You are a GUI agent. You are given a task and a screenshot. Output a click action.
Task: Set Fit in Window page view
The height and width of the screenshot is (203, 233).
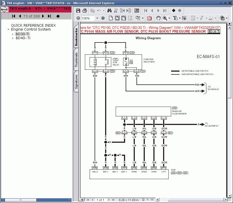pyautogui.click(x=117, y=18)
